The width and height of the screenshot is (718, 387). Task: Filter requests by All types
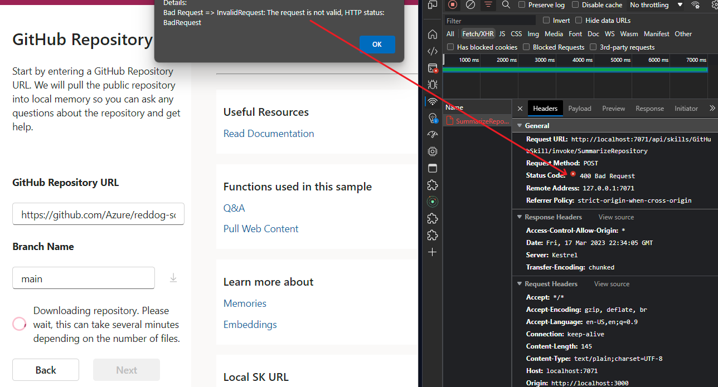(450, 34)
